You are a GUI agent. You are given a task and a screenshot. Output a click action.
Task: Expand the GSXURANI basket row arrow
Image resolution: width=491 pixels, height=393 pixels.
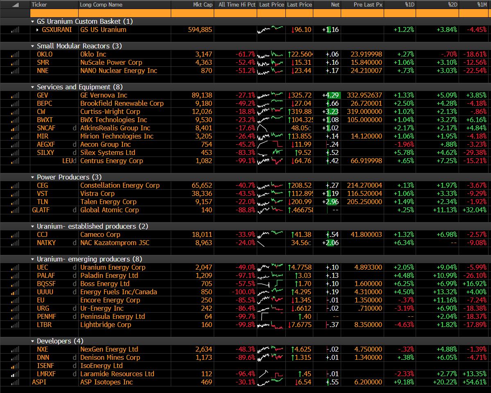[x=38, y=30]
